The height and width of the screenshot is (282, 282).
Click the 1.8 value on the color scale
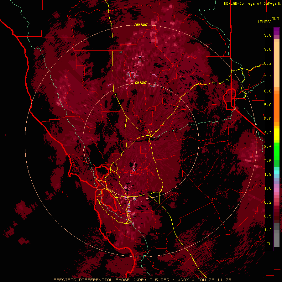pyautogui.click(x=268, y=175)
